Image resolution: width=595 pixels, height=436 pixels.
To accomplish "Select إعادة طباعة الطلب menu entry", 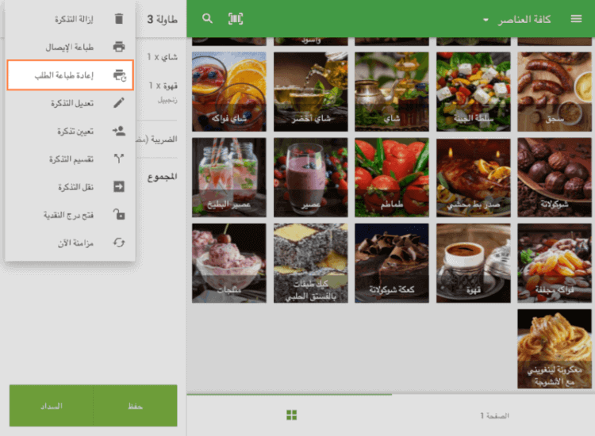I will coord(70,75).
